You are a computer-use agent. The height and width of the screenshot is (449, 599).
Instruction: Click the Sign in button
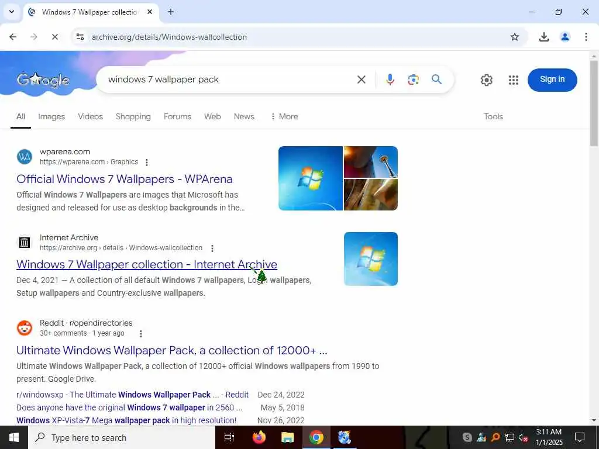click(x=552, y=80)
